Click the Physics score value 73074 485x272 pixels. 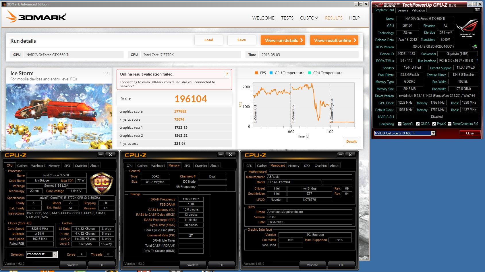coord(179,119)
